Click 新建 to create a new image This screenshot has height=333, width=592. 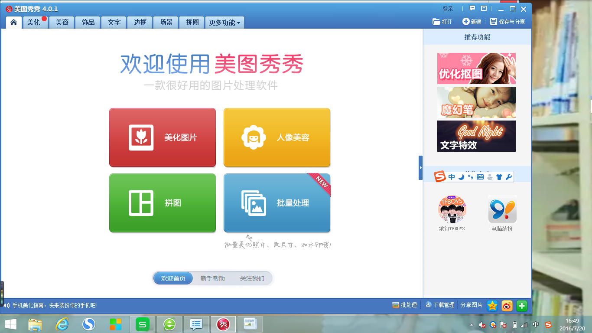[x=472, y=22]
